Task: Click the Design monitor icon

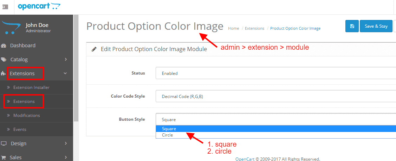Action: [4, 143]
